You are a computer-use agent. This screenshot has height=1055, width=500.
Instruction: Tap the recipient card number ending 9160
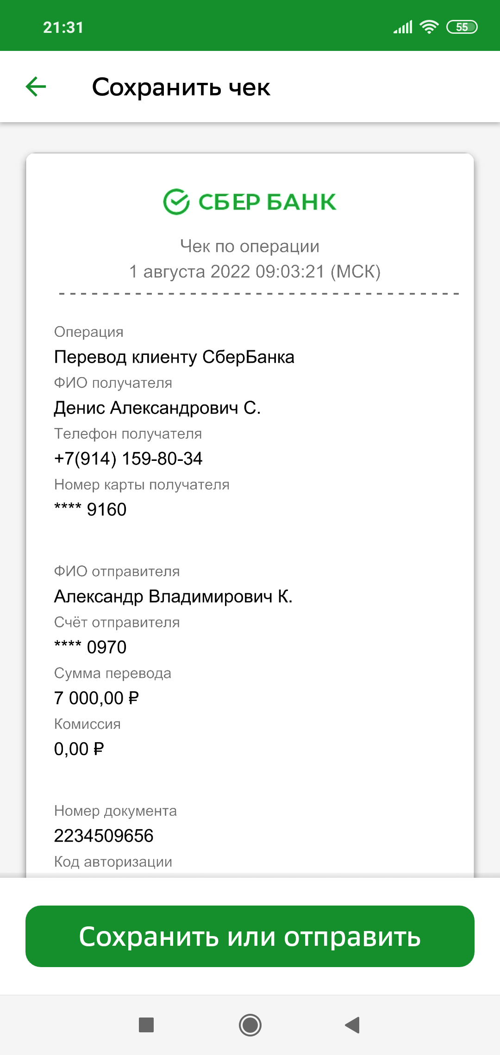[x=90, y=510]
